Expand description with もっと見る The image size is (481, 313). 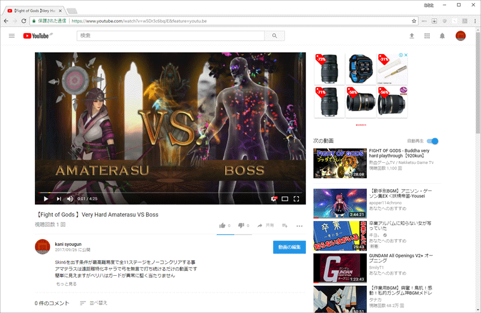tap(66, 284)
